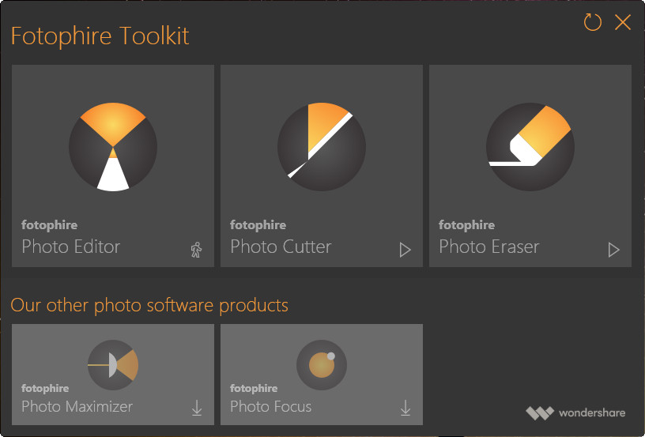
Task: Select the Photo Eraser text label
Action: [x=488, y=247]
